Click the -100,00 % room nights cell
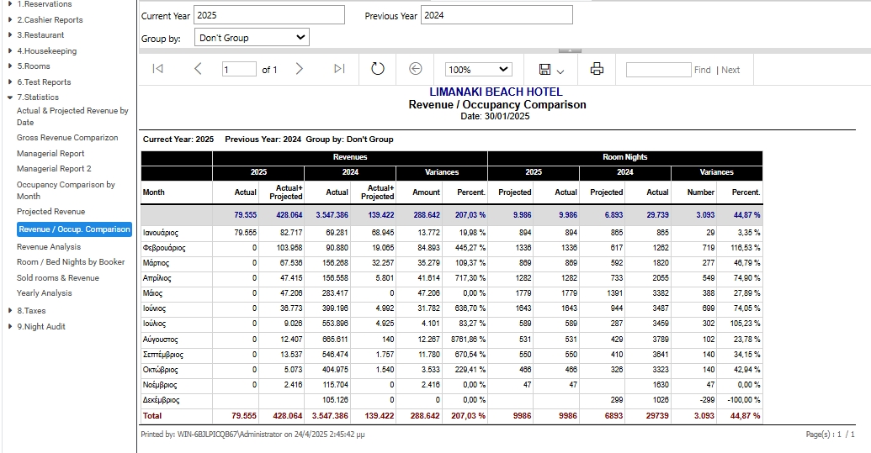 [x=744, y=400]
